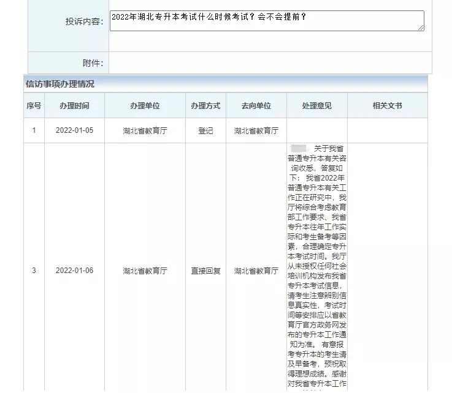The width and height of the screenshot is (452, 393).
Task: Click the 相关文书 column header
Action: [x=388, y=105]
